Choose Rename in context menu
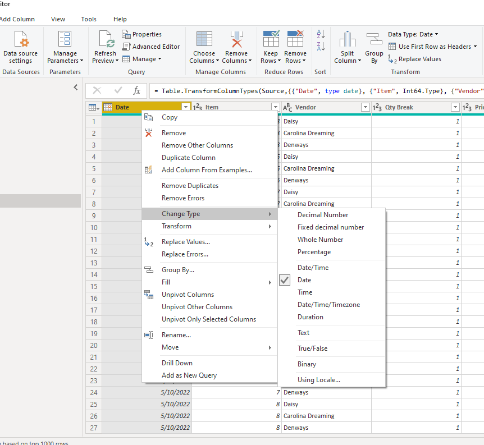 click(x=209, y=335)
